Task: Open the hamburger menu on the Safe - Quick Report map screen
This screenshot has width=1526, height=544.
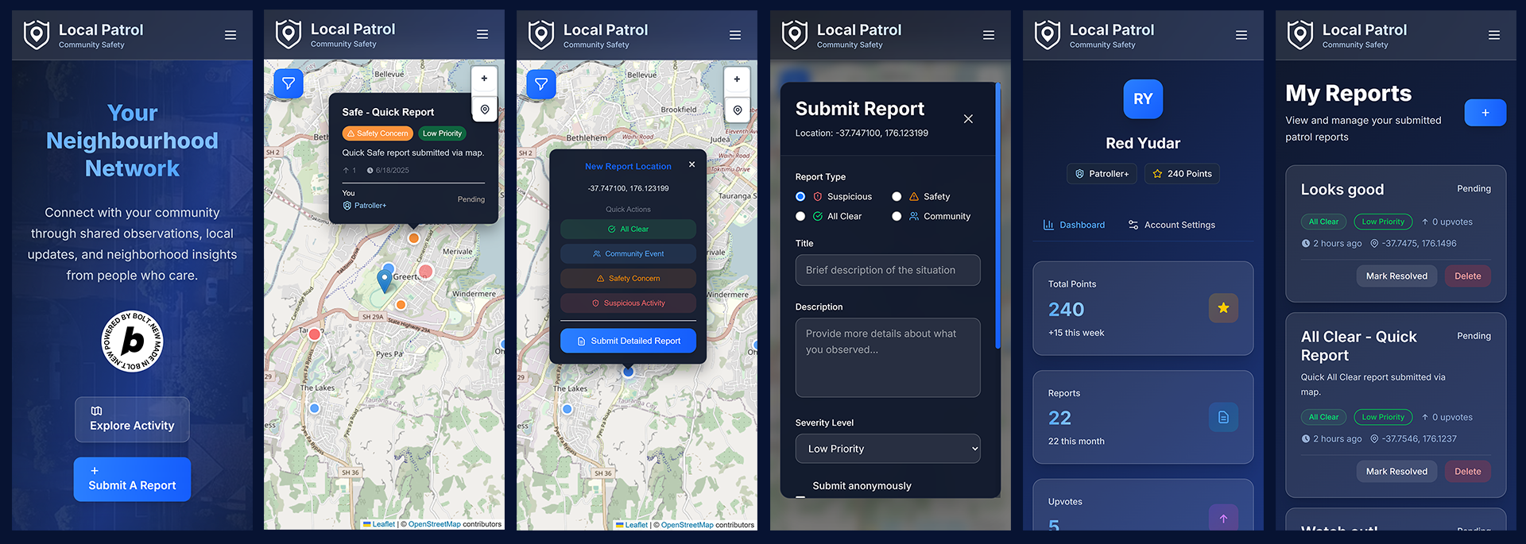Action: [x=482, y=34]
